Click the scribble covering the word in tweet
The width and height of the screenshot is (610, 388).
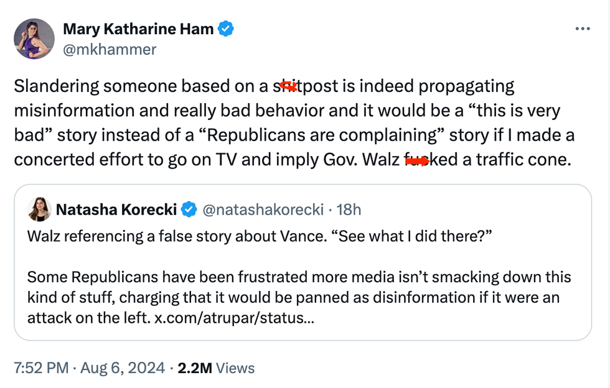click(x=288, y=86)
